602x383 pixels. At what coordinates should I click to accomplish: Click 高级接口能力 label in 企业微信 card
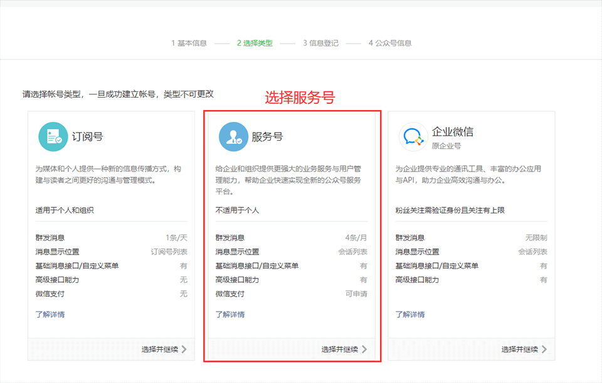[x=418, y=280]
